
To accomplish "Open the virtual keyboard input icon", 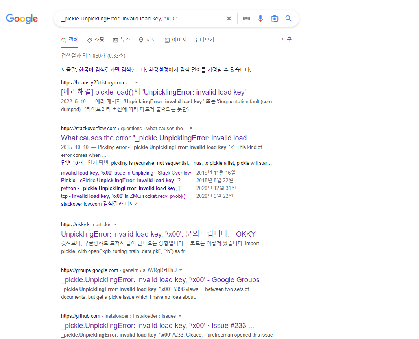I will [x=246, y=18].
